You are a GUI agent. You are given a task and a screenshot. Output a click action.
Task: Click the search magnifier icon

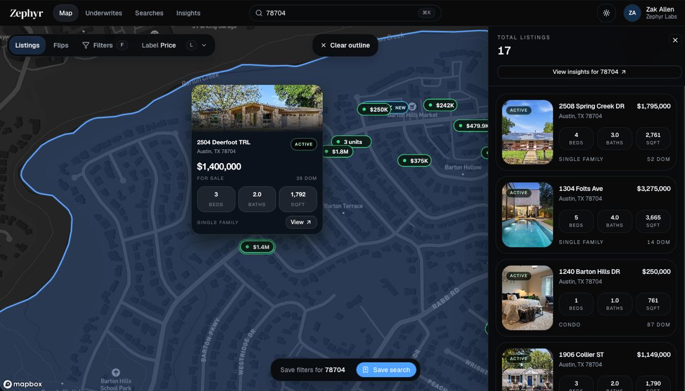[258, 13]
